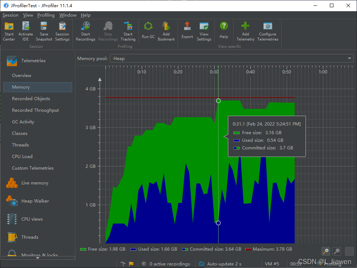Screen dimensions: 357x268
Task: Click the Free size green legend swatch
Action: pos(83,250)
